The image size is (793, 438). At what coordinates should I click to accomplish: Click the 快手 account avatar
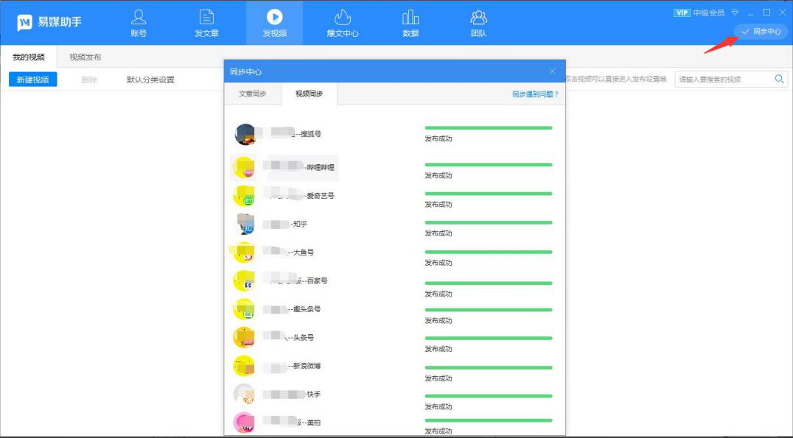pyautogui.click(x=243, y=395)
